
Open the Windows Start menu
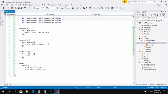3,91
